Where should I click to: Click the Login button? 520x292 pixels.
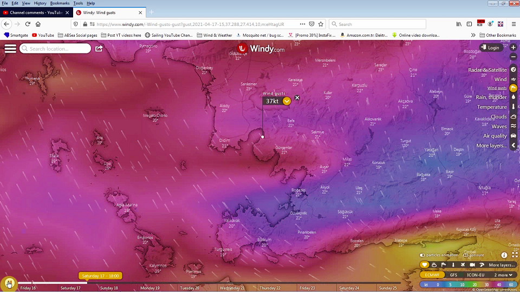click(490, 48)
